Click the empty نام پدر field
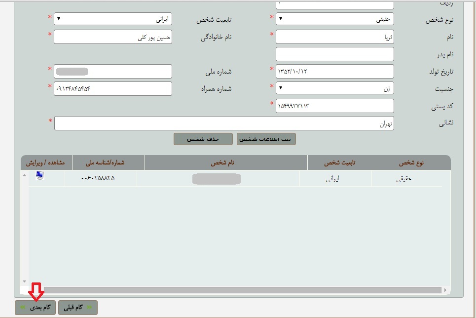 (334, 54)
